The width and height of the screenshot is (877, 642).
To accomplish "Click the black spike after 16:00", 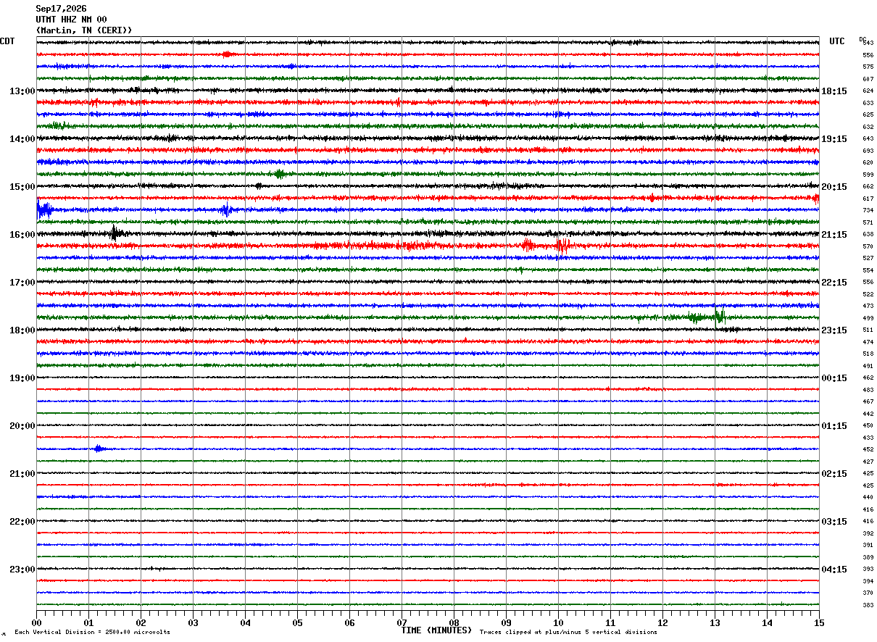I will [x=115, y=233].
